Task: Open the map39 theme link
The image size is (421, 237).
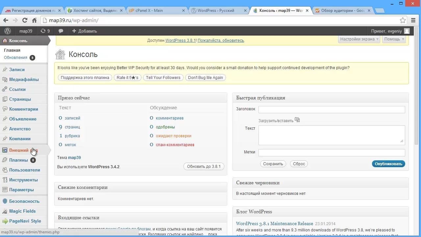Action: point(74,158)
